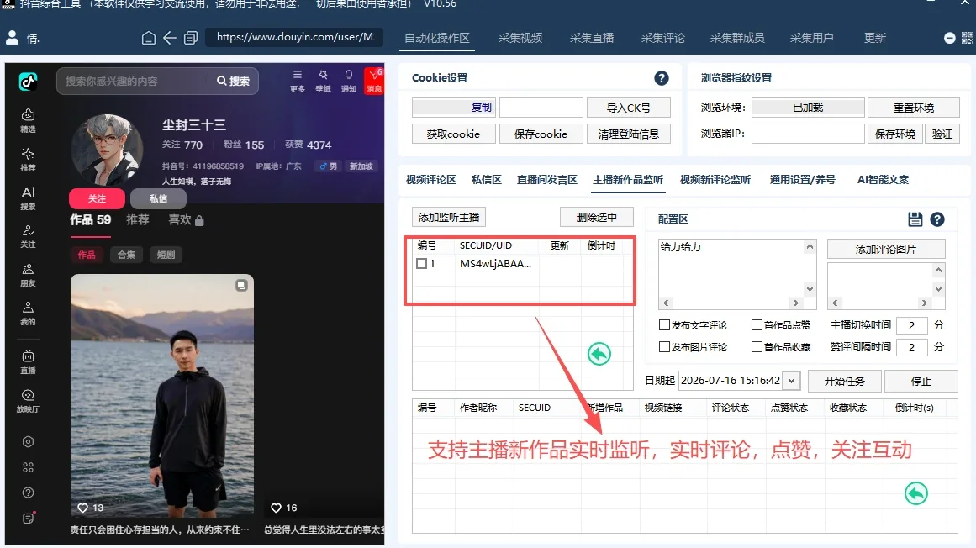Click the green arrow icon in the results table
Screen dimensions: 976x548
916,493
